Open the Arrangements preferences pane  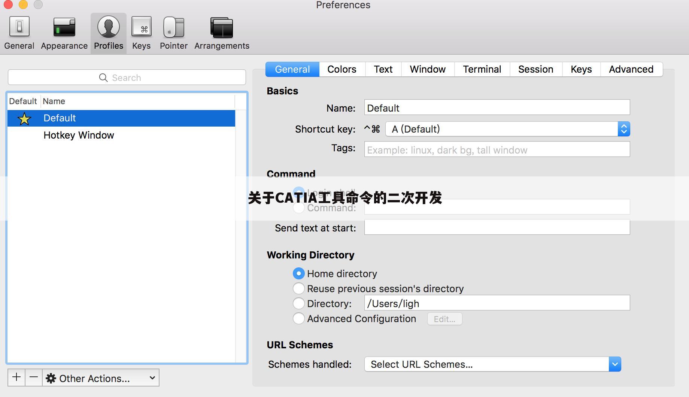(222, 33)
